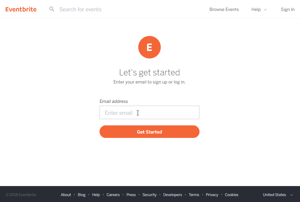Open the Blog footer link

click(x=81, y=195)
